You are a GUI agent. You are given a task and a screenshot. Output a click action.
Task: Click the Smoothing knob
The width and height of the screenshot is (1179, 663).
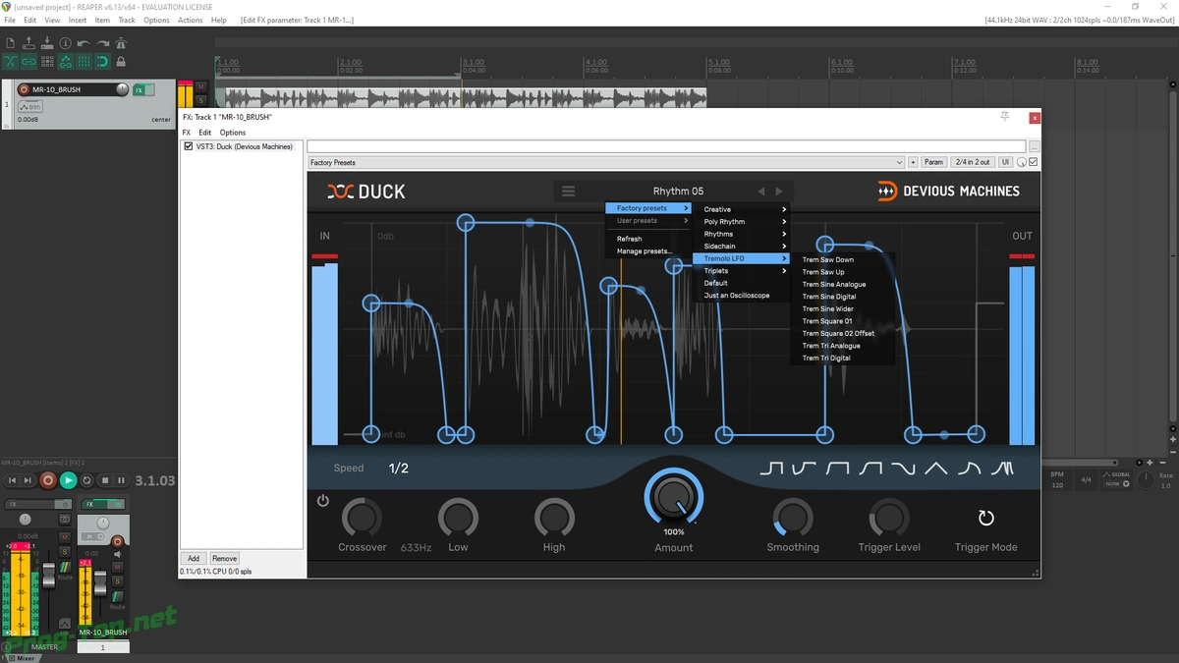[x=793, y=518]
